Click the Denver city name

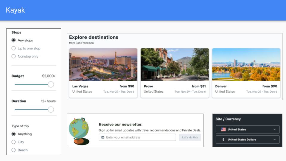point(221,86)
